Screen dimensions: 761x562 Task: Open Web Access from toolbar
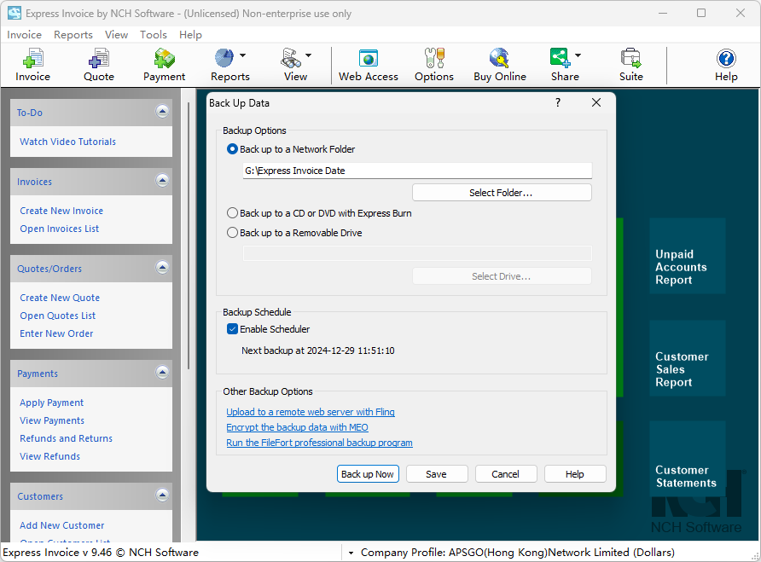click(x=369, y=65)
